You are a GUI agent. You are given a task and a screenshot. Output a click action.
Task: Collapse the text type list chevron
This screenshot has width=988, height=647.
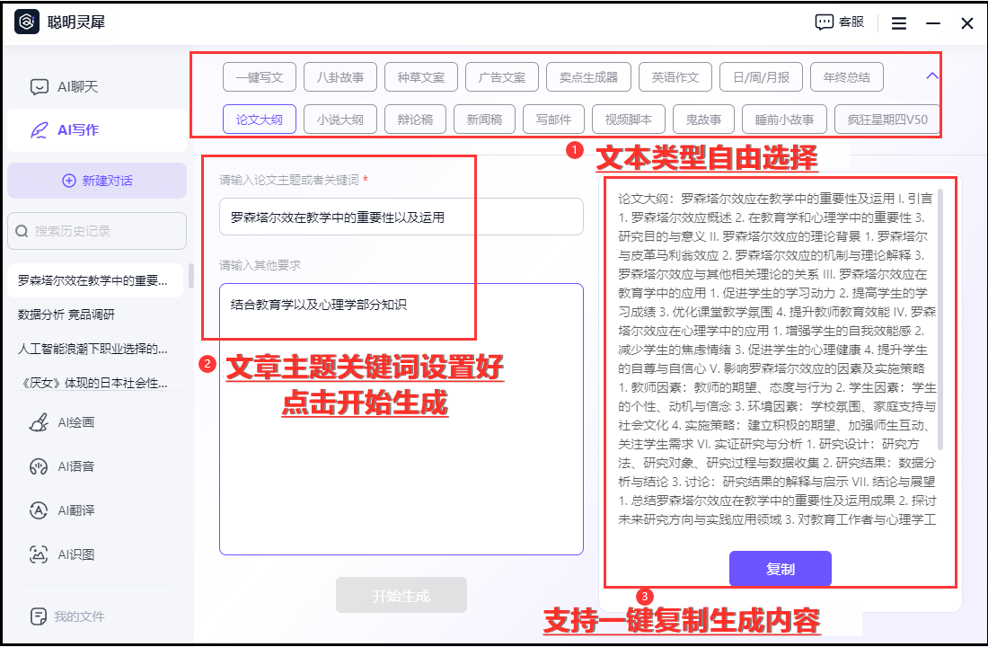coord(932,76)
